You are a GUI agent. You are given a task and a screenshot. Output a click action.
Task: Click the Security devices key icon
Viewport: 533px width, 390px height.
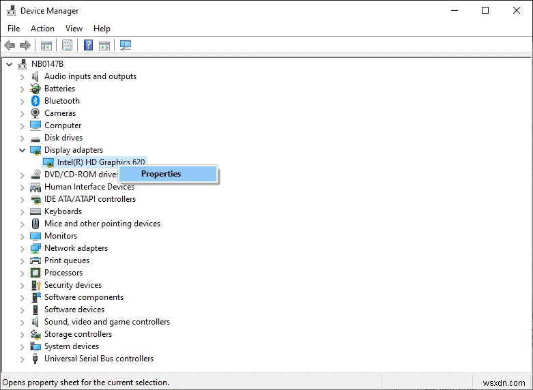click(x=36, y=285)
